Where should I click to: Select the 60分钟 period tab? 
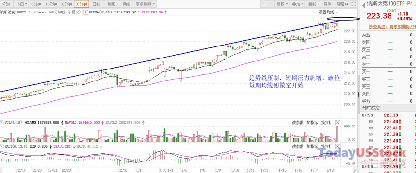81,4
